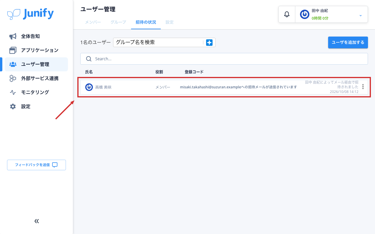
Task: Focus the Search... input field
Action: pyautogui.click(x=224, y=59)
